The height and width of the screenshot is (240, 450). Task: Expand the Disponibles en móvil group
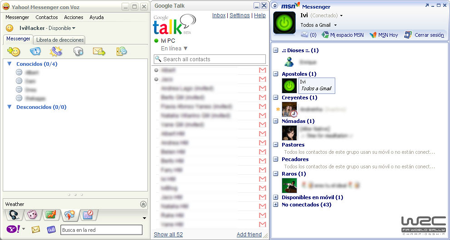click(x=275, y=197)
